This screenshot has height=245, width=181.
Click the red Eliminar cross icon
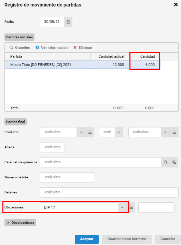[x=75, y=47]
